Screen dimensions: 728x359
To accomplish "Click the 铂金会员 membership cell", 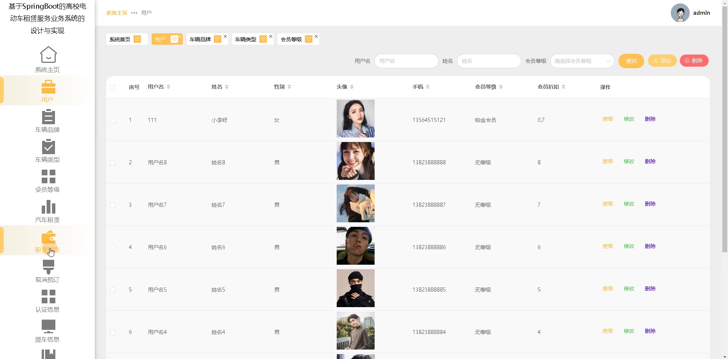I will [485, 120].
